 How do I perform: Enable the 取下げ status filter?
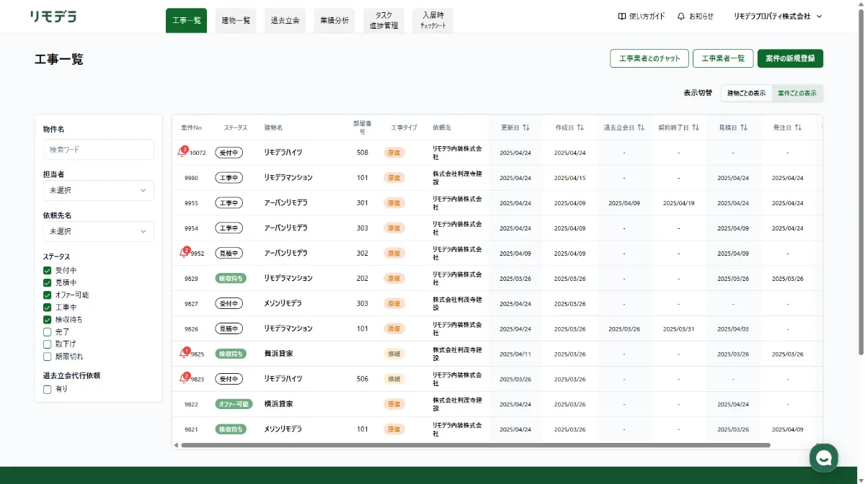[x=48, y=344]
